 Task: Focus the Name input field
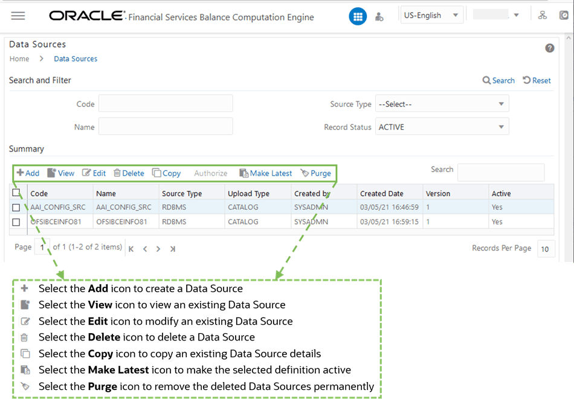166,126
